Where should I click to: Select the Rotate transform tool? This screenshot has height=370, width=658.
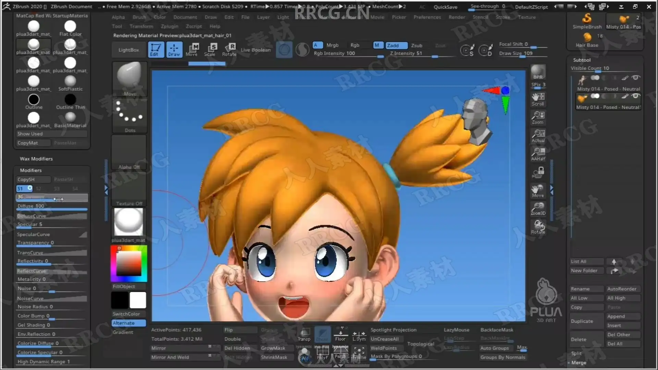(x=229, y=49)
